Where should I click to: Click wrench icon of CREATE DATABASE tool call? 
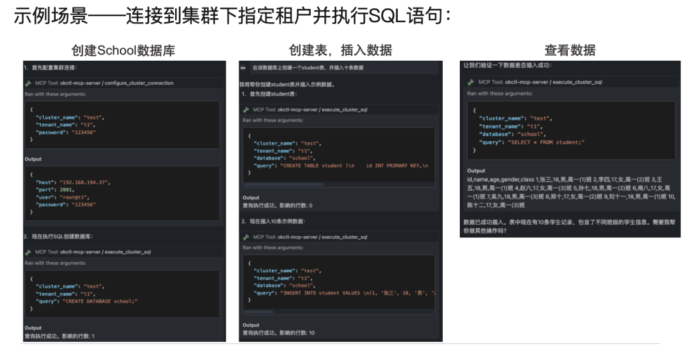click(28, 251)
